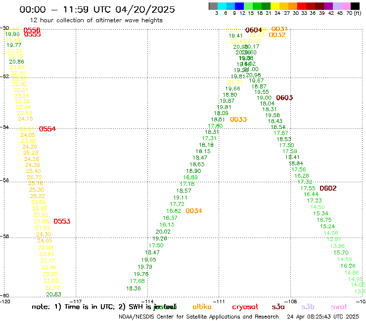Select the dark red s3a time label 0604
The height and width of the screenshot is (321, 366).
coord(254,30)
